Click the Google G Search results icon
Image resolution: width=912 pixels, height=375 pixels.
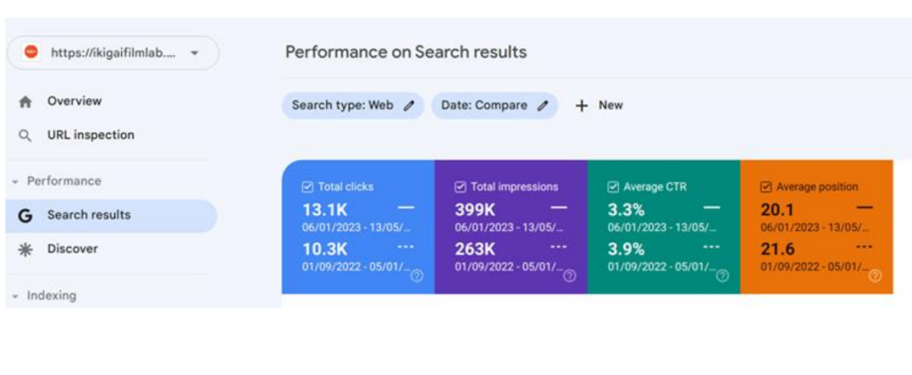(x=25, y=215)
